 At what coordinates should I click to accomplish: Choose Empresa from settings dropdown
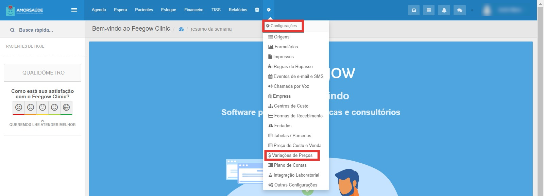(296, 96)
